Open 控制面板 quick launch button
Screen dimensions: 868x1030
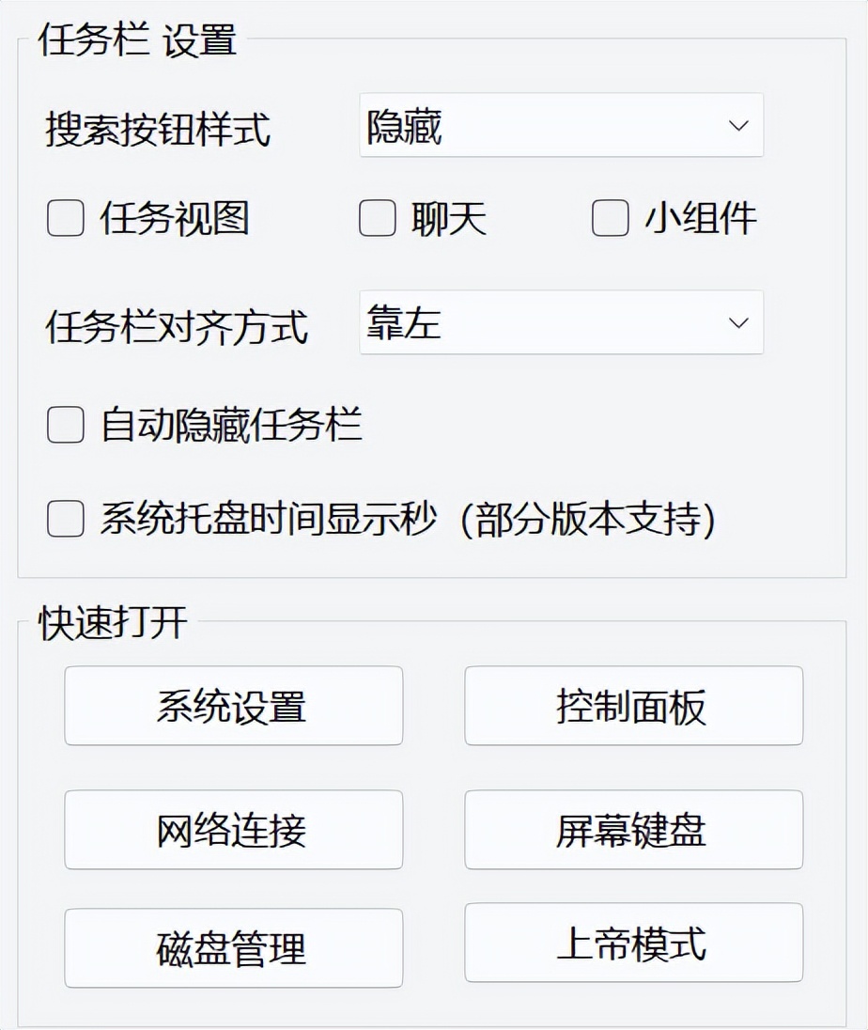pos(634,706)
